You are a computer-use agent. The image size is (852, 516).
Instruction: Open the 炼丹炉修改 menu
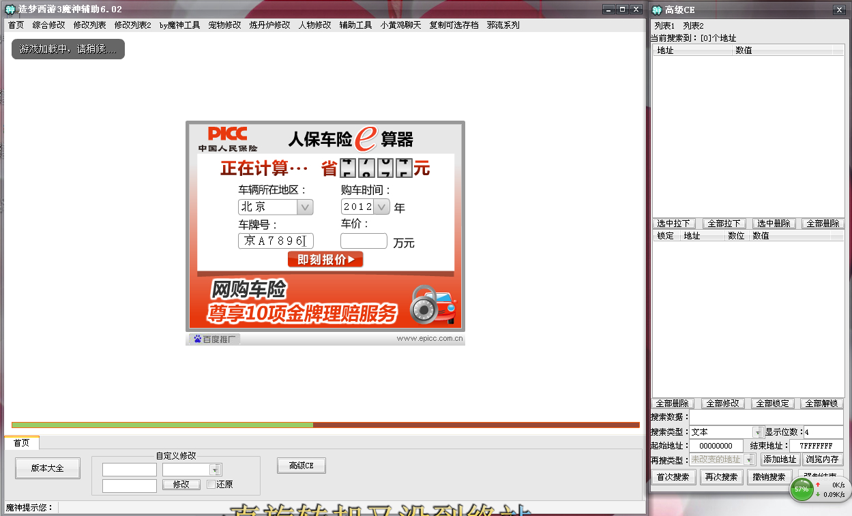269,25
